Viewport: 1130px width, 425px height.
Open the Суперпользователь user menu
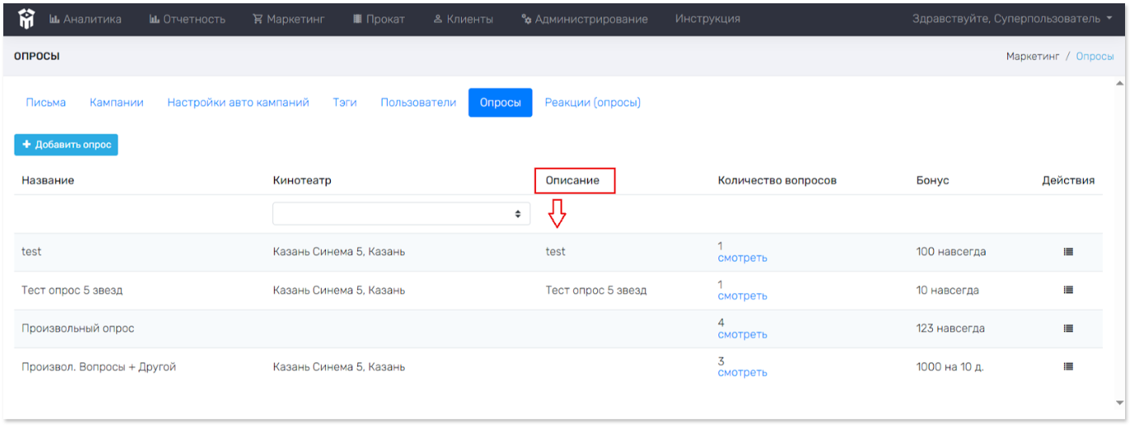click(x=1012, y=19)
